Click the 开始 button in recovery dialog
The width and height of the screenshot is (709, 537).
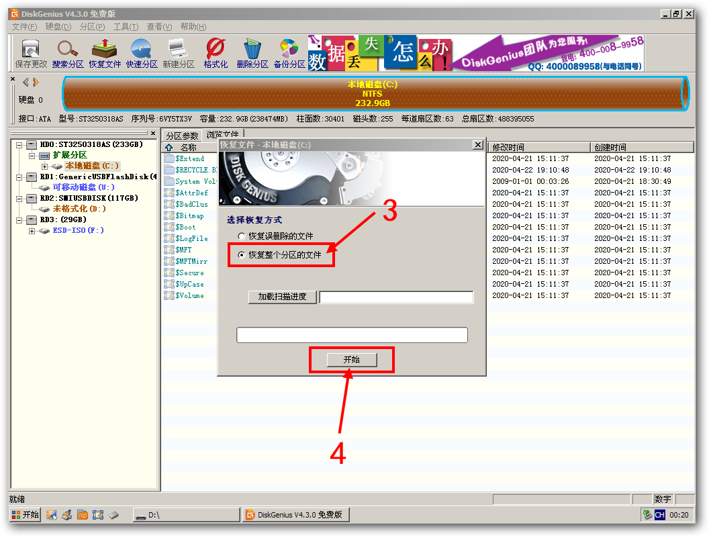(x=351, y=360)
